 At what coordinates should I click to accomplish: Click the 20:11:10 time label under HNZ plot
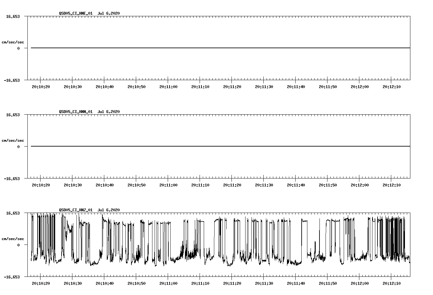click(x=200, y=283)
